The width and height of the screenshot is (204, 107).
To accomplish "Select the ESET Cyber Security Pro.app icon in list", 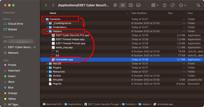I will [x=53, y=35].
